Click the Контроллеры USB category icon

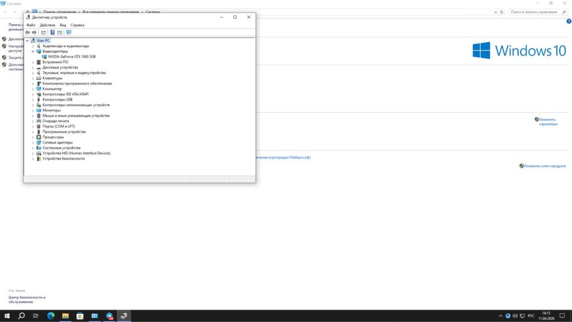[x=39, y=100]
